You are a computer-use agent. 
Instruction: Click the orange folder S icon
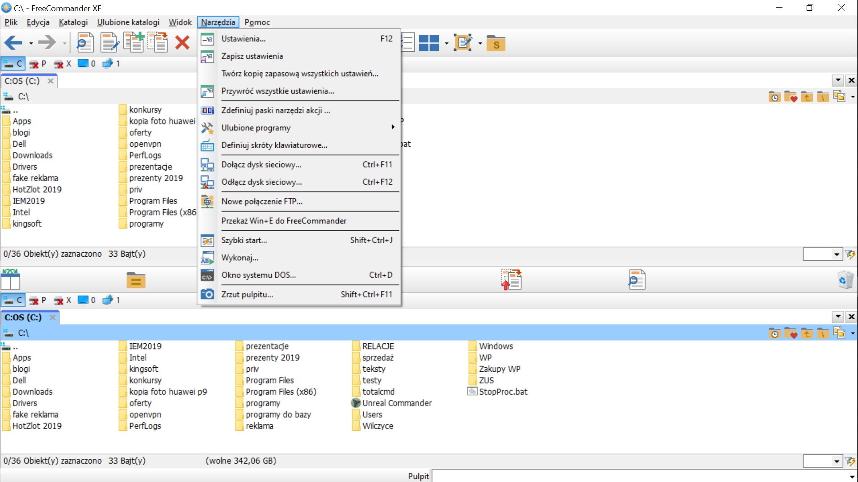pyautogui.click(x=496, y=43)
